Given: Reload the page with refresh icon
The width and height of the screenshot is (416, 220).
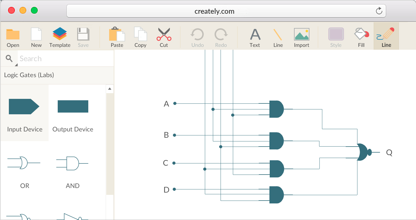Looking at the screenshot, I should click(x=379, y=11).
